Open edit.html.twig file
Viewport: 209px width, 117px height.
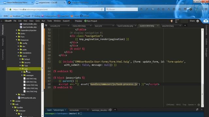tap(31, 82)
